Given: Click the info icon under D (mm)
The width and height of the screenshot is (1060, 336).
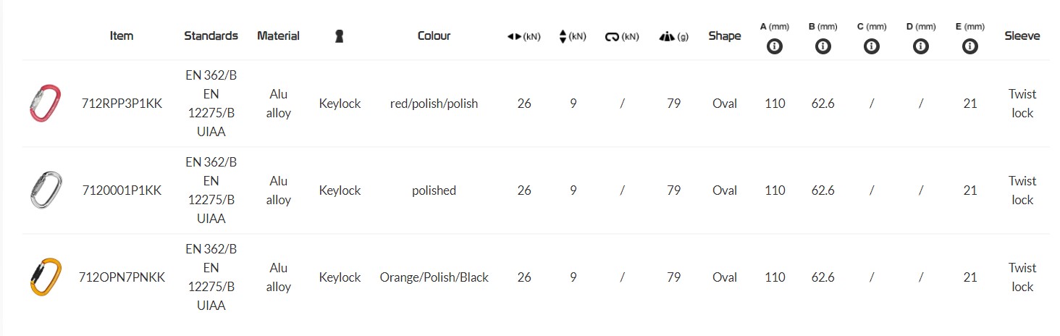Looking at the screenshot, I should coord(920,46).
